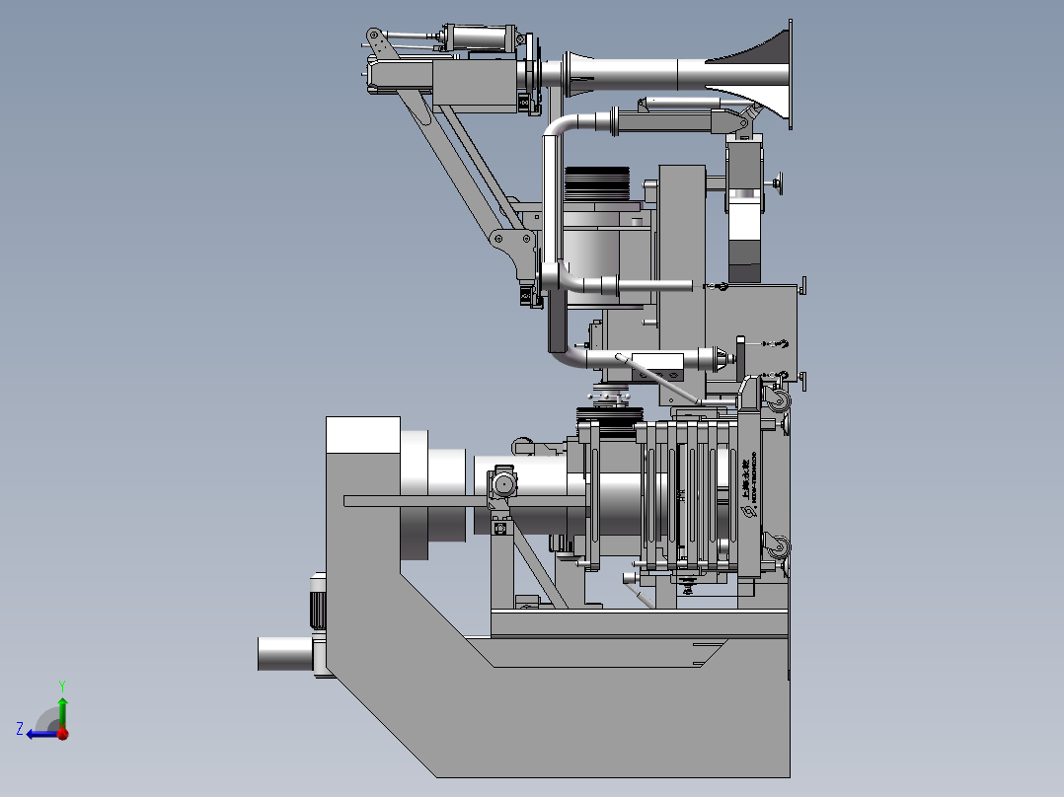Select the large horn-shaped funnel at the top of the model
Screen dimensions: 1064x797
coord(750,74)
